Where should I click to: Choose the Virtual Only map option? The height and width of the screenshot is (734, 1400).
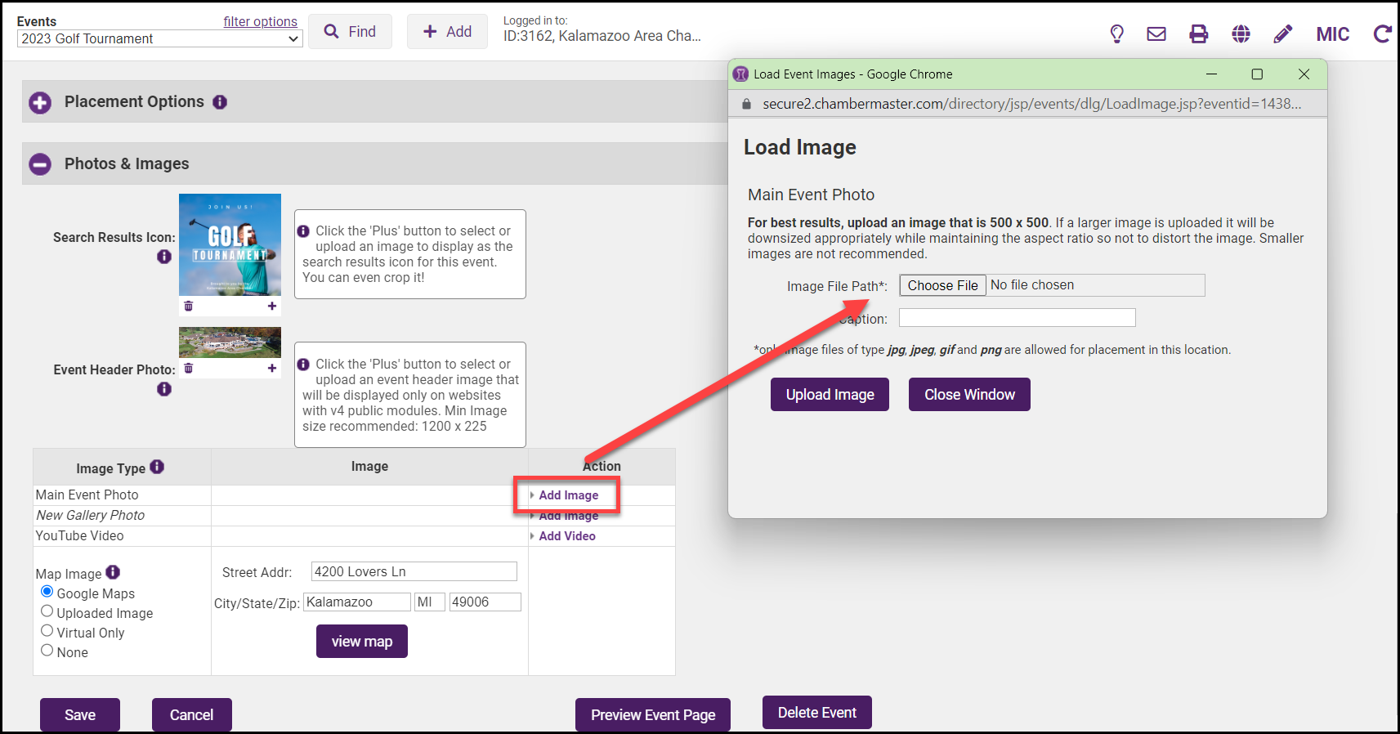(47, 631)
